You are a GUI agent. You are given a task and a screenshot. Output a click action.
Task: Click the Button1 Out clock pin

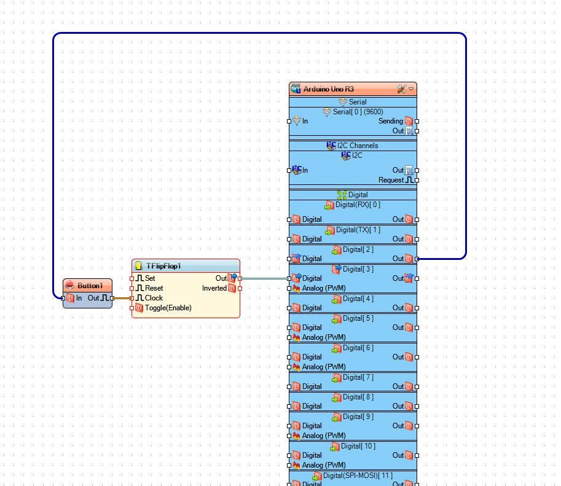[104, 298]
